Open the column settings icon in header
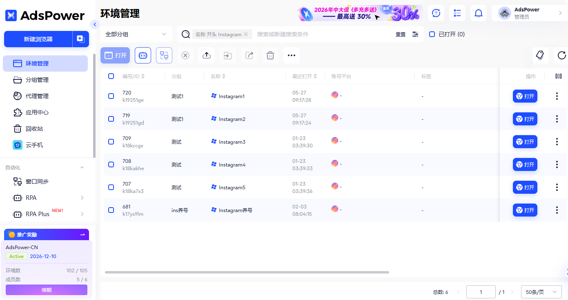 (559, 76)
